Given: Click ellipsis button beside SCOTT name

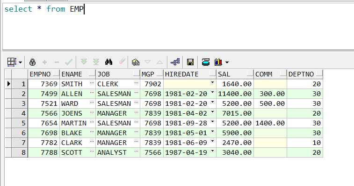Looking at the screenshot, I should [92, 152].
